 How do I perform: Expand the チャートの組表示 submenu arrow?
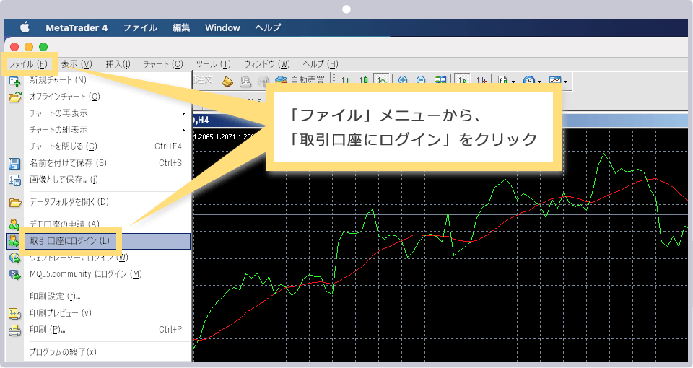coord(183,131)
